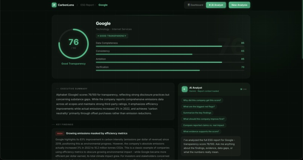Select 'Summarize the key findings' suggestion
This screenshot has width=303, height=160.
coord(197,113)
